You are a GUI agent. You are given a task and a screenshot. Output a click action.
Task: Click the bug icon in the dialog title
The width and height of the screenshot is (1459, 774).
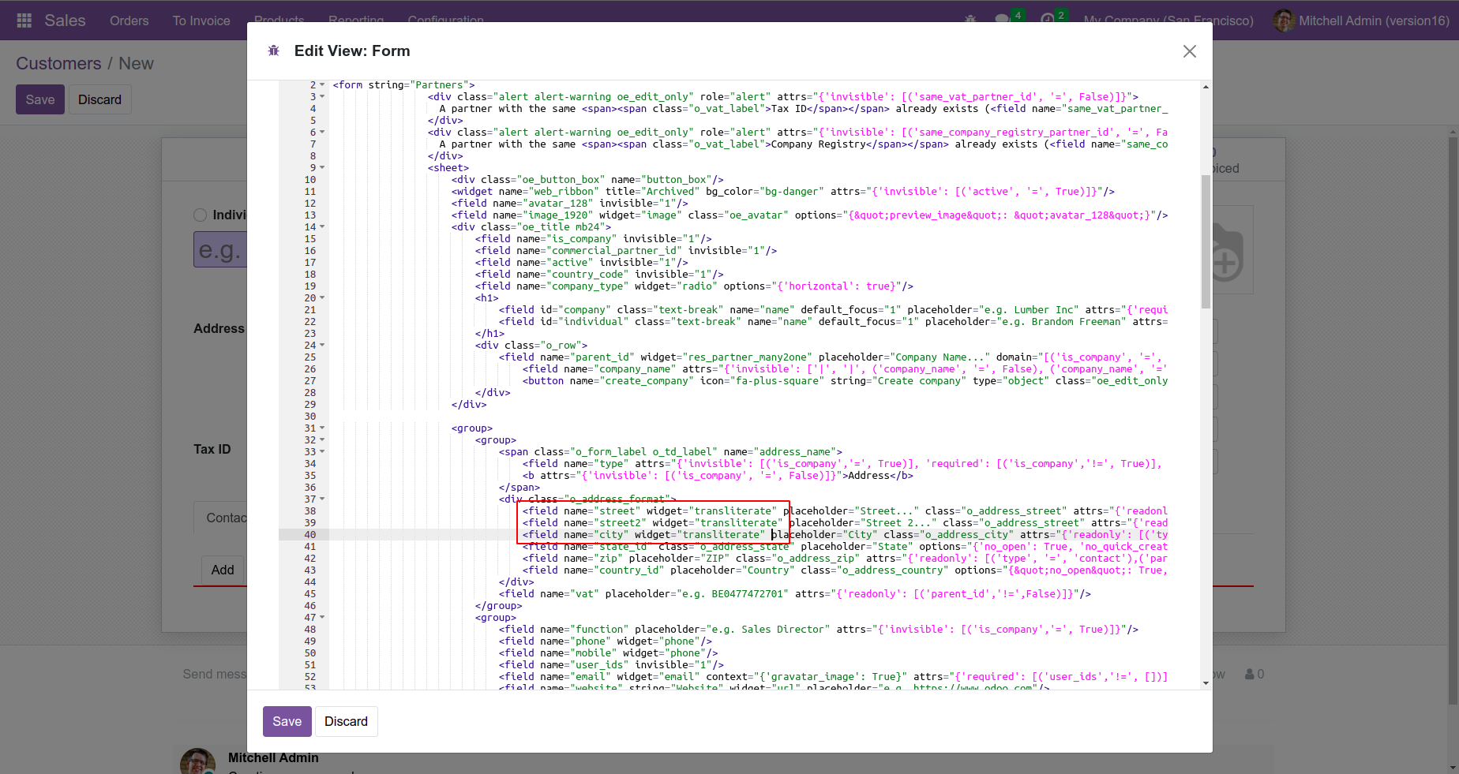coord(274,51)
